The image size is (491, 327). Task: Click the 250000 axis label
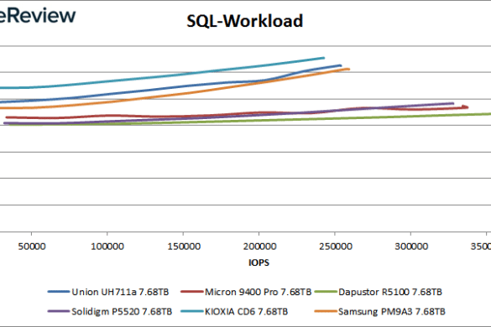(x=336, y=247)
